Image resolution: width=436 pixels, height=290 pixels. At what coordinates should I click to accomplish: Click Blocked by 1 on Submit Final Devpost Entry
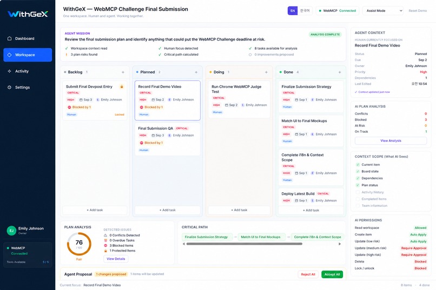pyautogui.click(x=79, y=107)
